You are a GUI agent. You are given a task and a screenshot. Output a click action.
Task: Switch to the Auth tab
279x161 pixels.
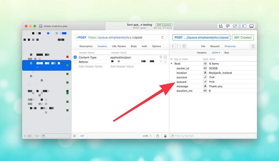(x=144, y=46)
